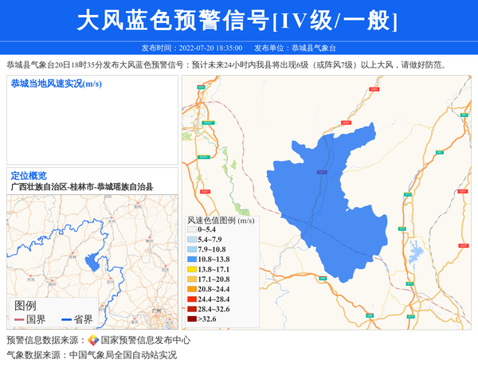This screenshot has height=375, width=478.
Task: Select the 17.1~20.8 legend swatch
Action: pos(191,279)
